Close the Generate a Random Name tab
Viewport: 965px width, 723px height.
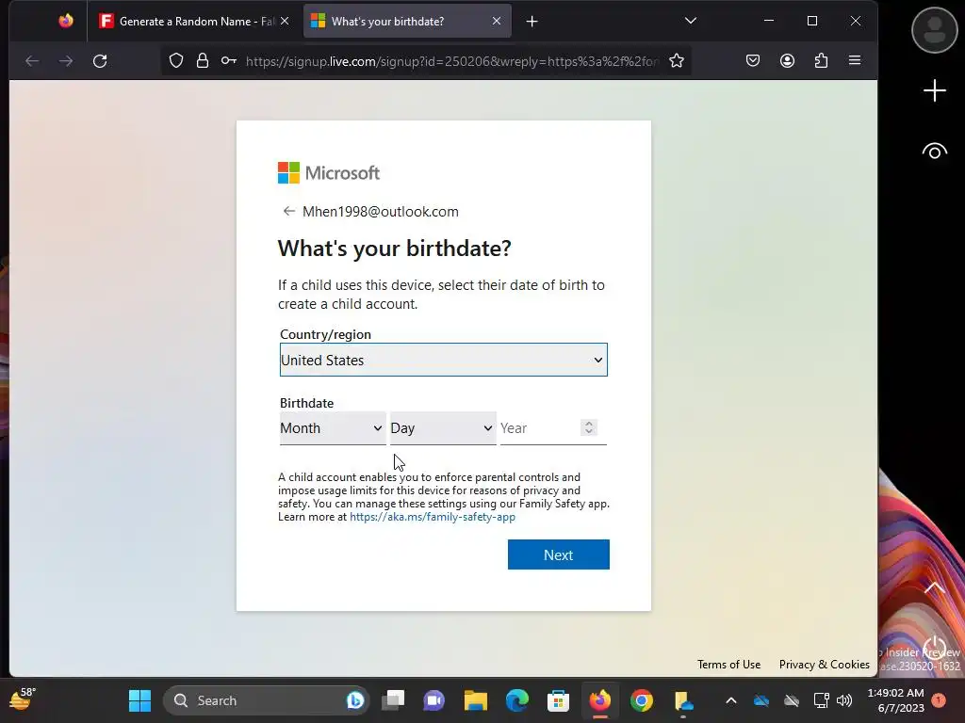285,21
